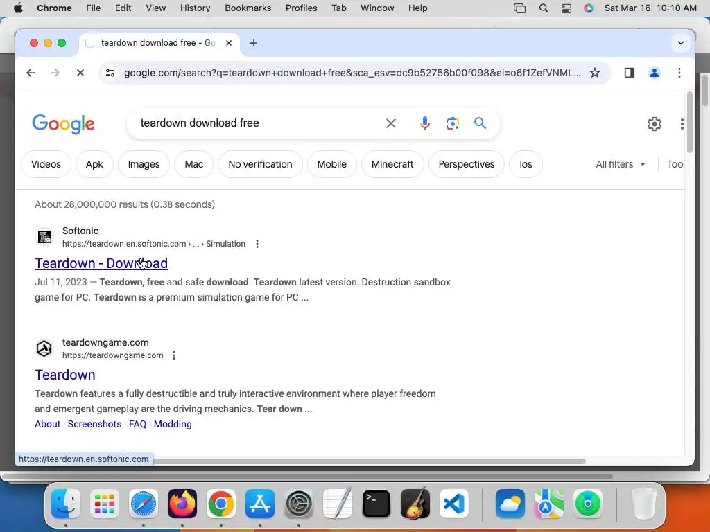
Task: Filter results by Apk
Action: [94, 165]
